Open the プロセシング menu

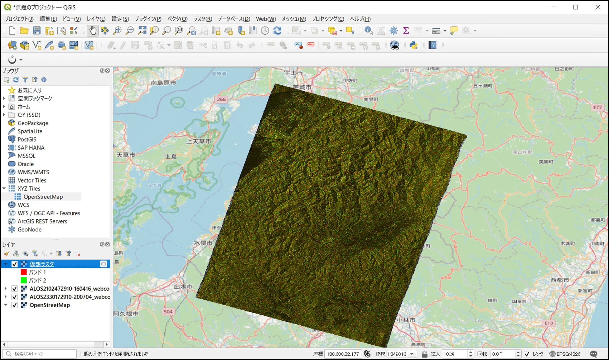click(x=328, y=19)
